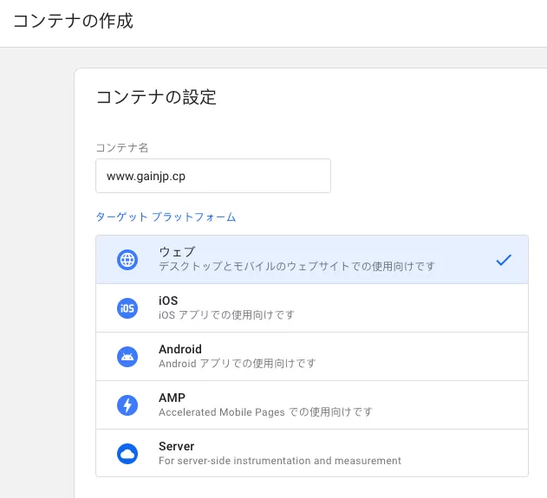Select the iOS platform title

[x=168, y=301]
